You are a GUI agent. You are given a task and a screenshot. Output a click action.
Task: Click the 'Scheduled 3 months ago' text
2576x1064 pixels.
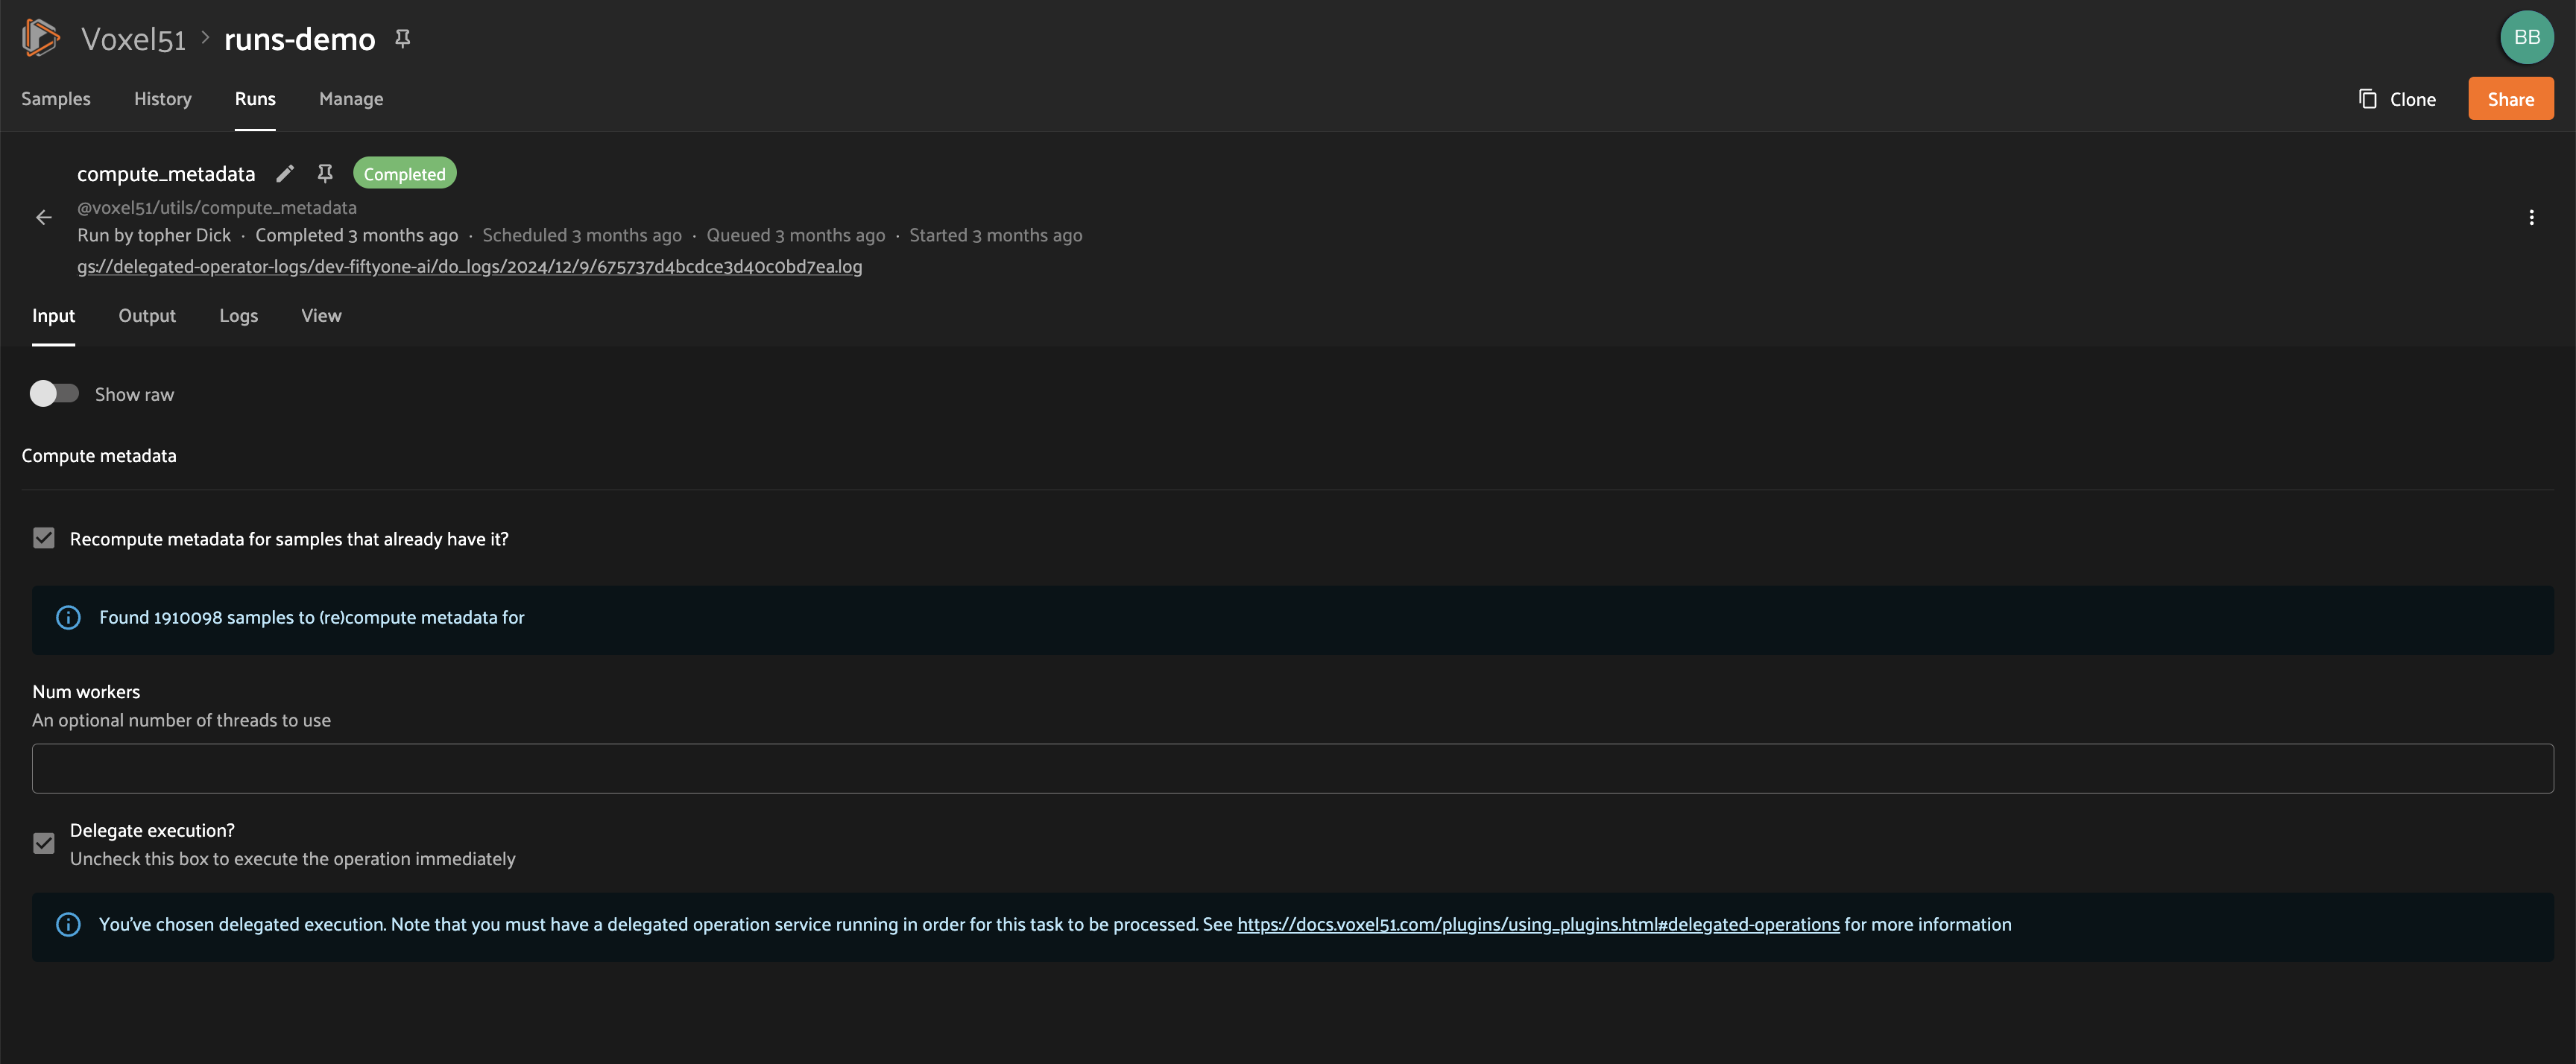click(x=582, y=236)
